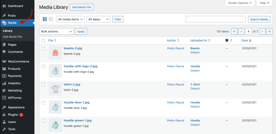Screen dimensions: 276x134
Task: Click the Dashboard gauge icon
Action: pos(4,6)
